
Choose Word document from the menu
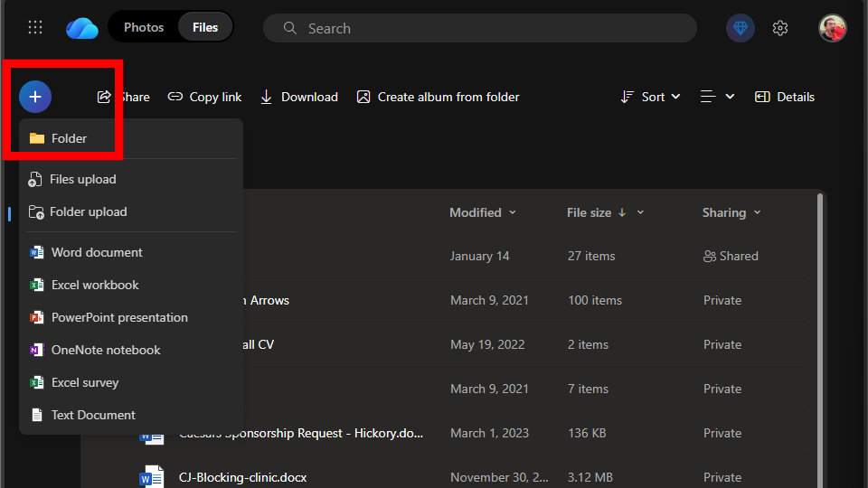(97, 252)
